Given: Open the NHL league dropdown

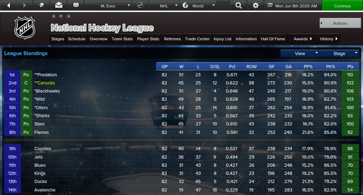Looking at the screenshot, I should (164, 6).
